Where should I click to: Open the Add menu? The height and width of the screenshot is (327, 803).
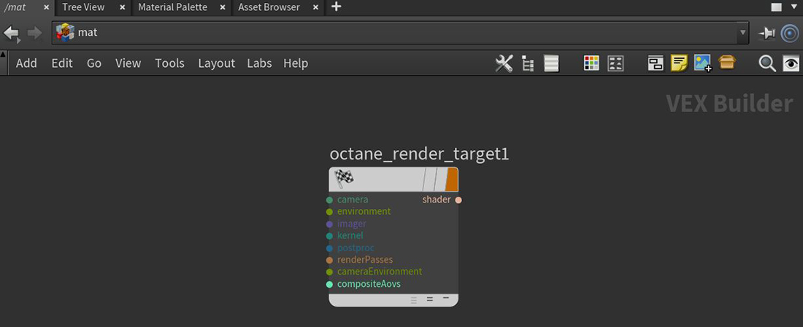click(26, 63)
